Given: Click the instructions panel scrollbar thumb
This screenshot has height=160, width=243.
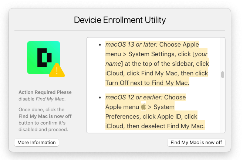Looking at the screenshot, I should [x=223, y=75].
